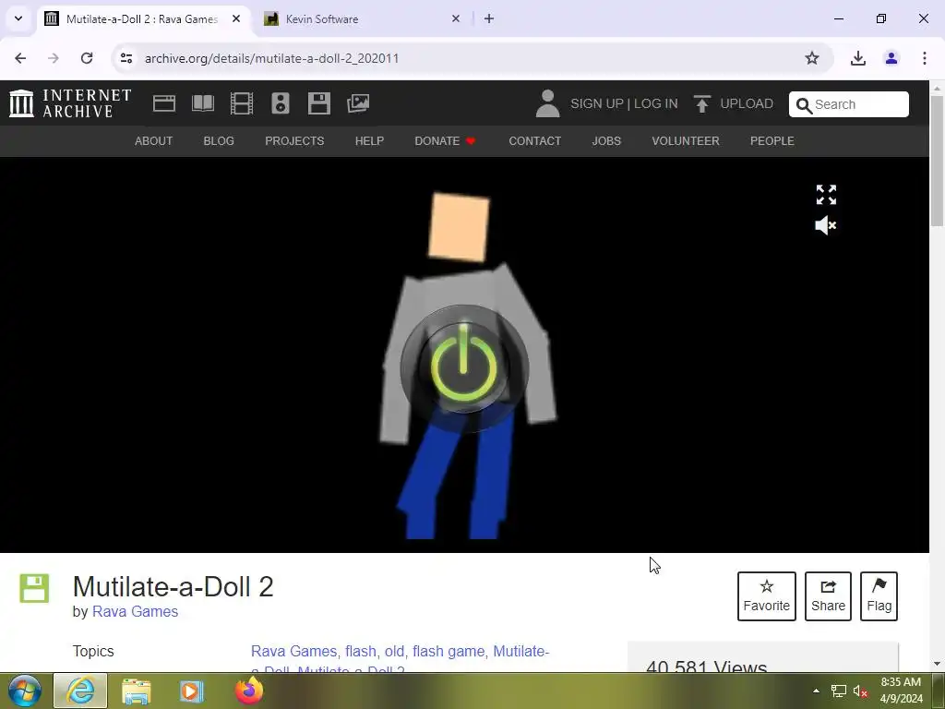
Task: Focus the Internet Archive search field
Action: coord(849,104)
